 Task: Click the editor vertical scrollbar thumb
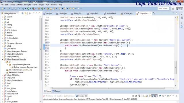point(176,68)
